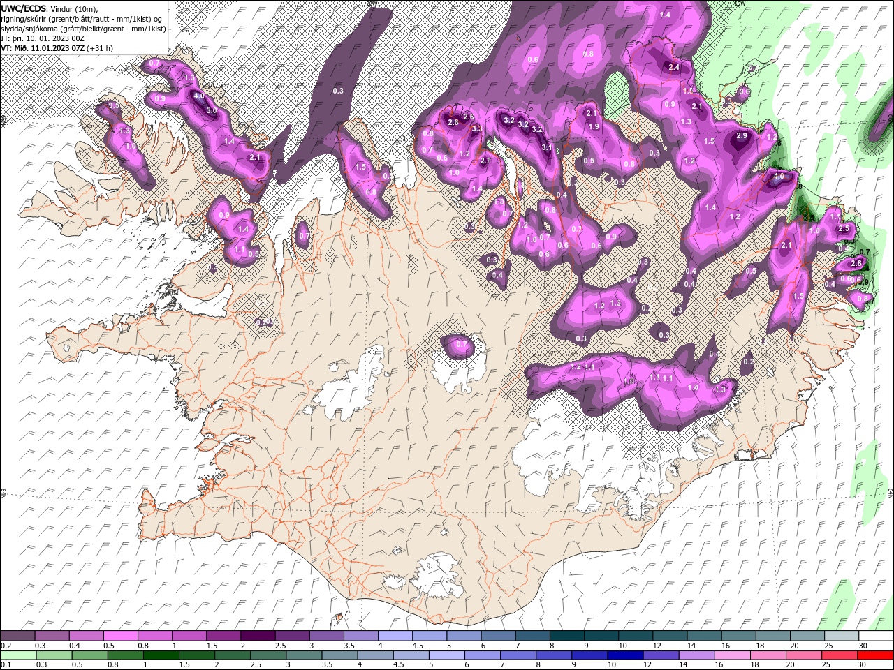This screenshot has width=894, height=670.
Task: Select the dark teal snow swatch between 8 and 9
Action: coord(567,636)
